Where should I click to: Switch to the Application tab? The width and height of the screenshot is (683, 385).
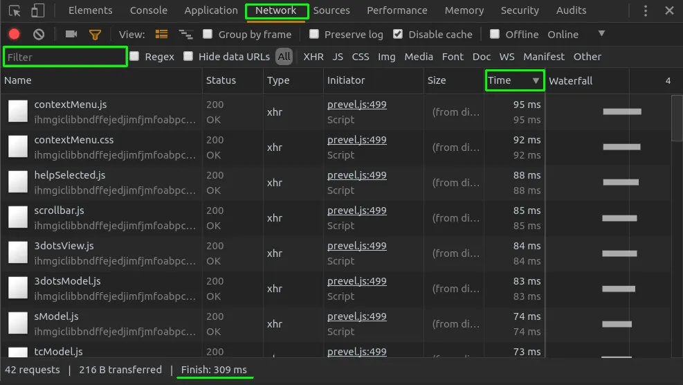[x=211, y=10]
